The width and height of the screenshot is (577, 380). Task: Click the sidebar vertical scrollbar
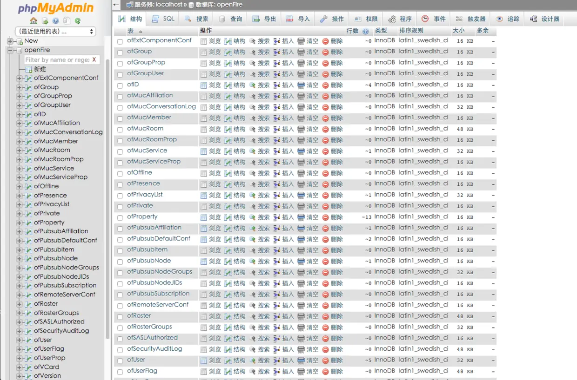108,200
